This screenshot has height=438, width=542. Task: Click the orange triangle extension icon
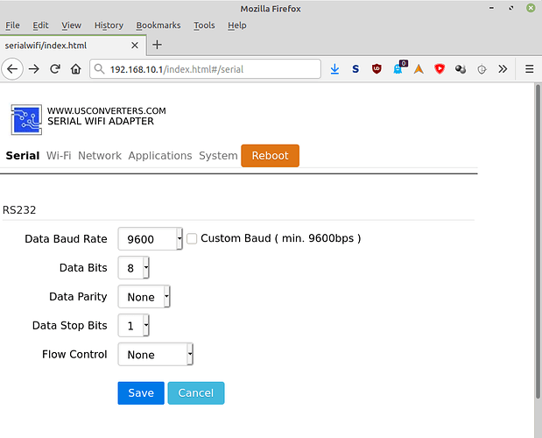[x=419, y=69]
